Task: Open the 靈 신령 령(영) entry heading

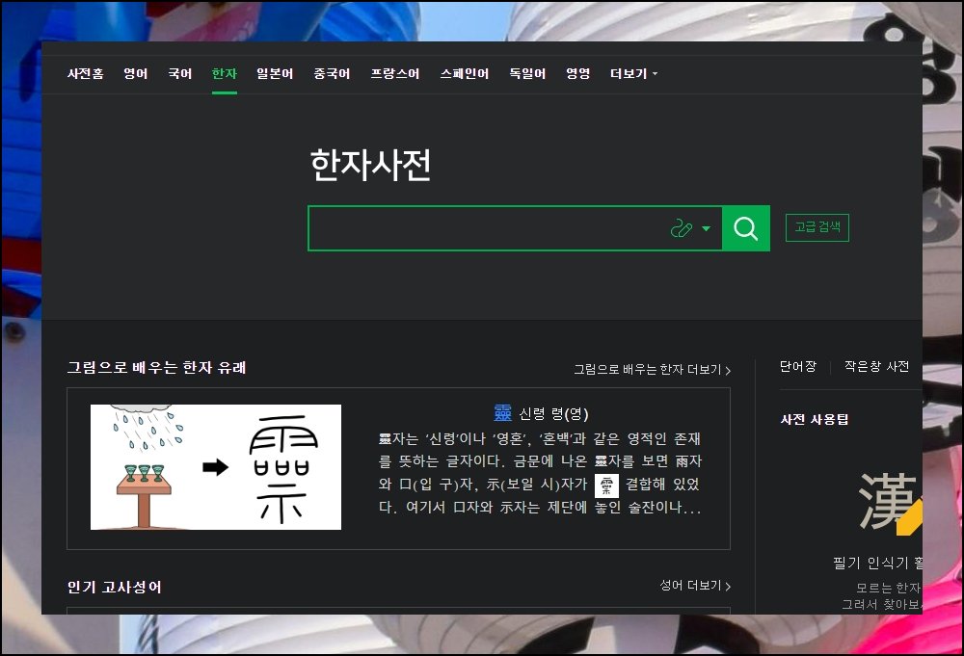Action: (x=541, y=413)
